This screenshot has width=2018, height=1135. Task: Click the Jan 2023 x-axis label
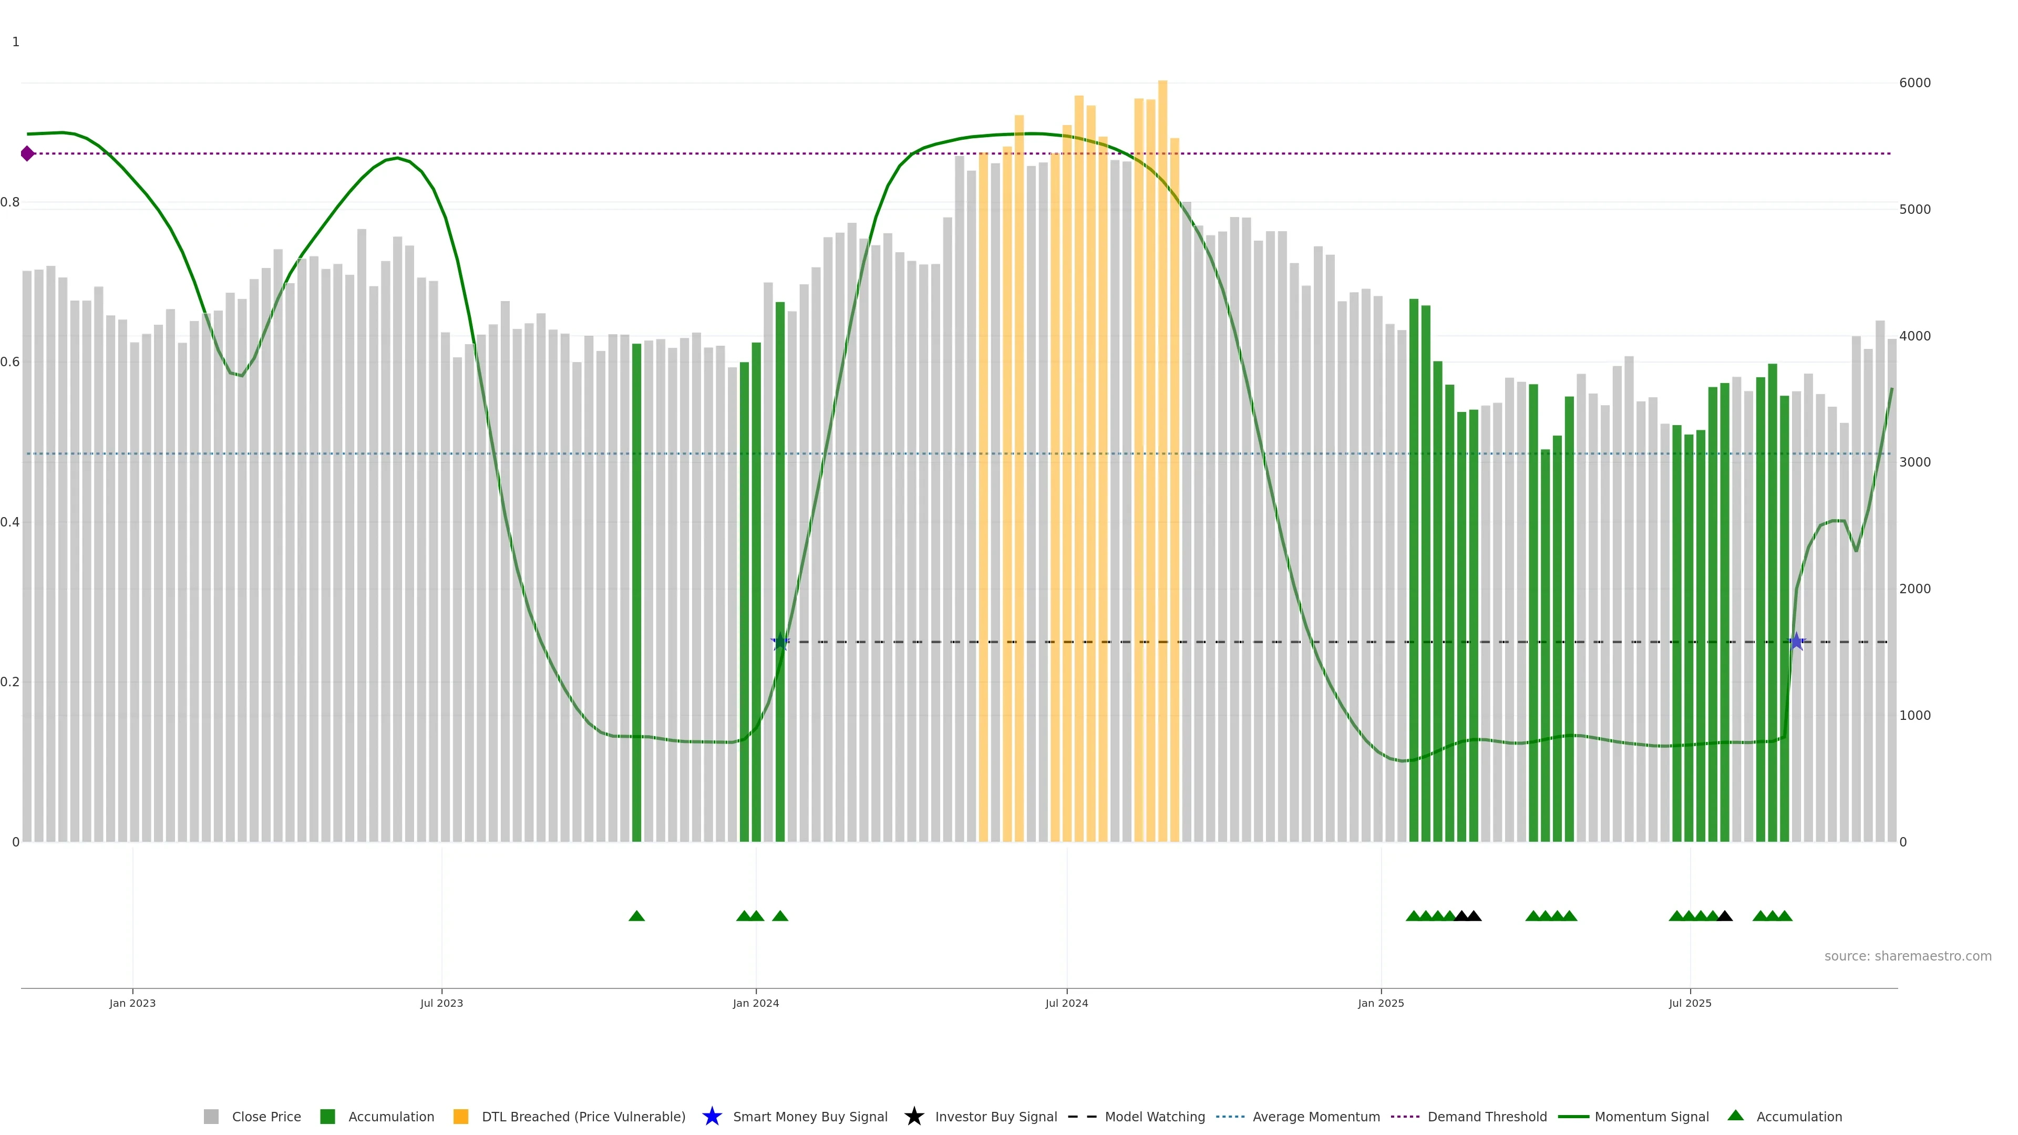click(x=132, y=1004)
